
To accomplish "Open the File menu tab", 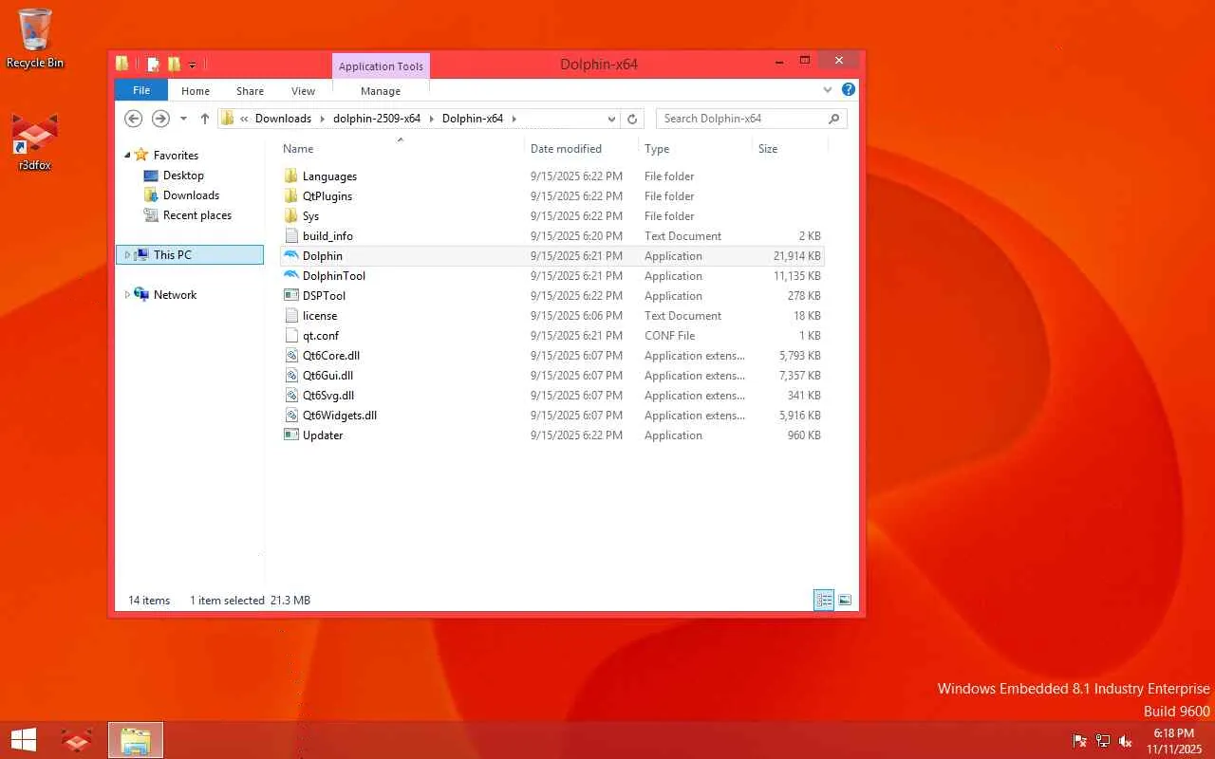I will 141,90.
